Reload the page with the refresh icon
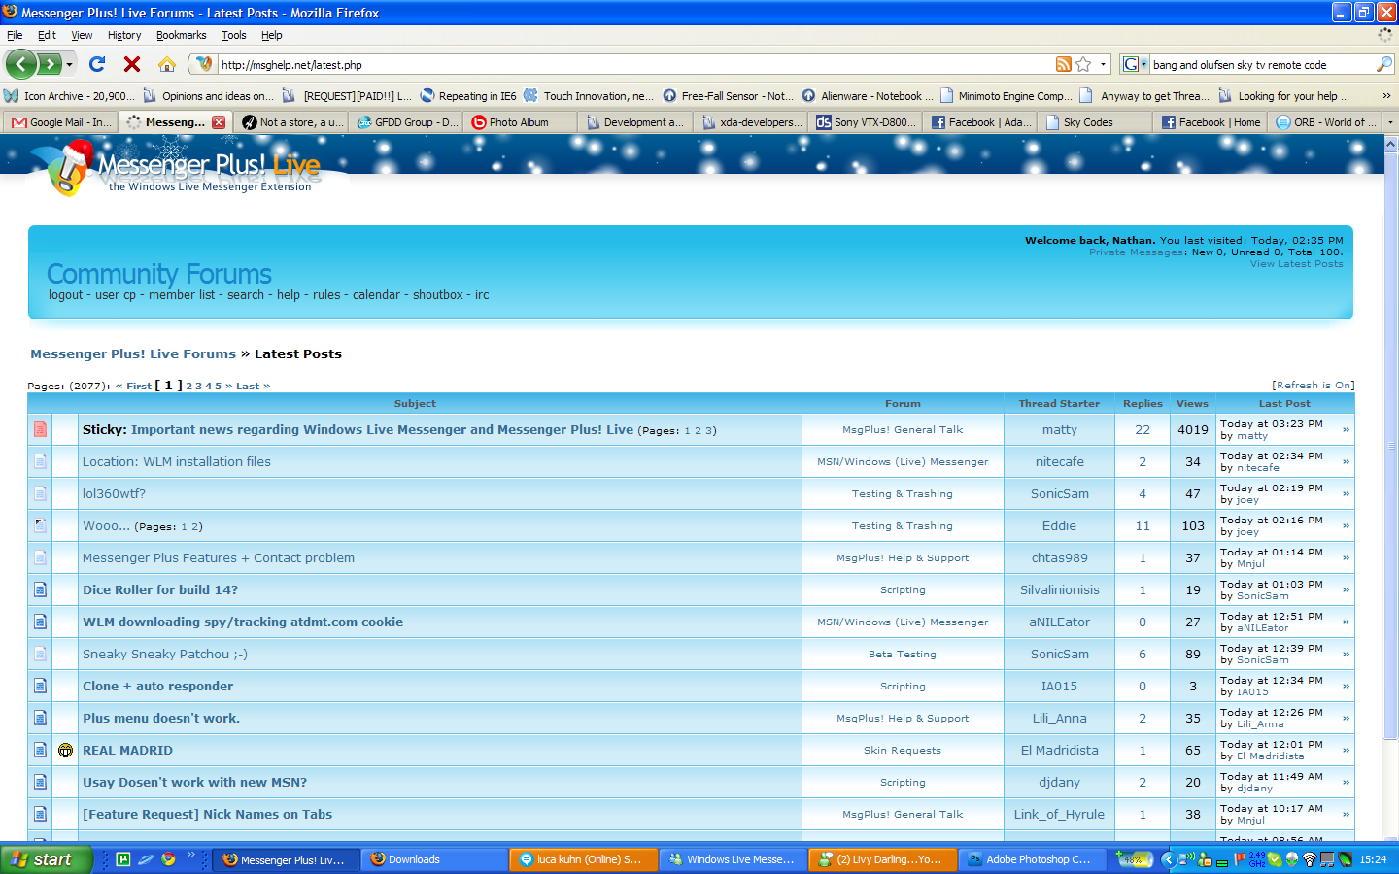 point(97,64)
